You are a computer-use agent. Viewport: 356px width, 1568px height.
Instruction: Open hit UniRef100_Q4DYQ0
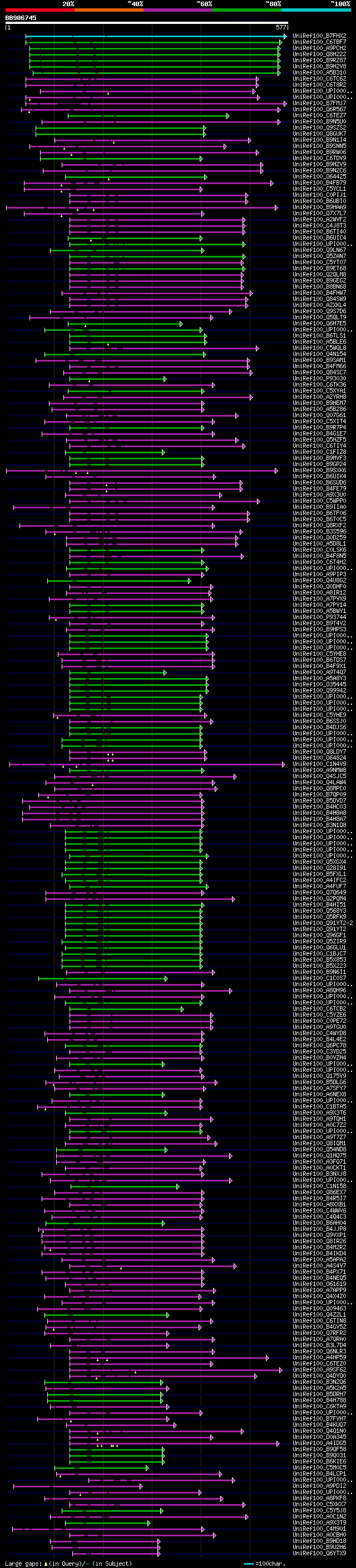pyautogui.click(x=319, y=1376)
